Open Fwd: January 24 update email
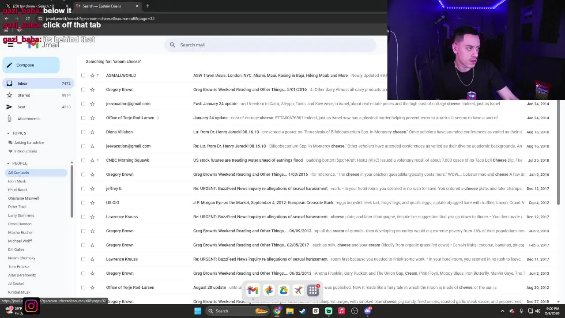The width and height of the screenshot is (565, 318). 215,104
